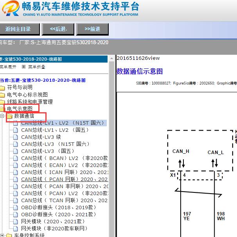Click page icon of CAN总线-LV1、LV2 (国五)
237x237 pixels.
pos(15,130)
